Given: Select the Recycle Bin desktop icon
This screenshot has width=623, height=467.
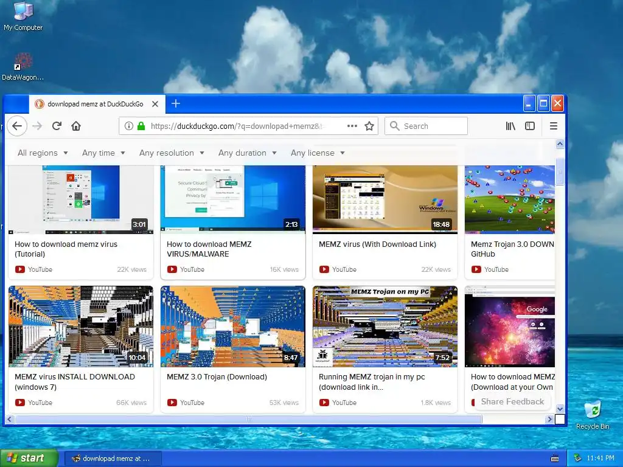Looking at the screenshot, I should coord(593,415).
